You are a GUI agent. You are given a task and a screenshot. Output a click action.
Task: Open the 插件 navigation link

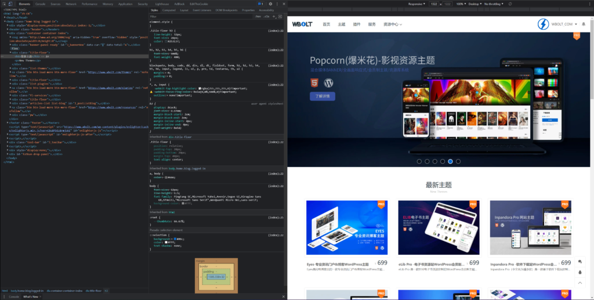click(x=357, y=24)
